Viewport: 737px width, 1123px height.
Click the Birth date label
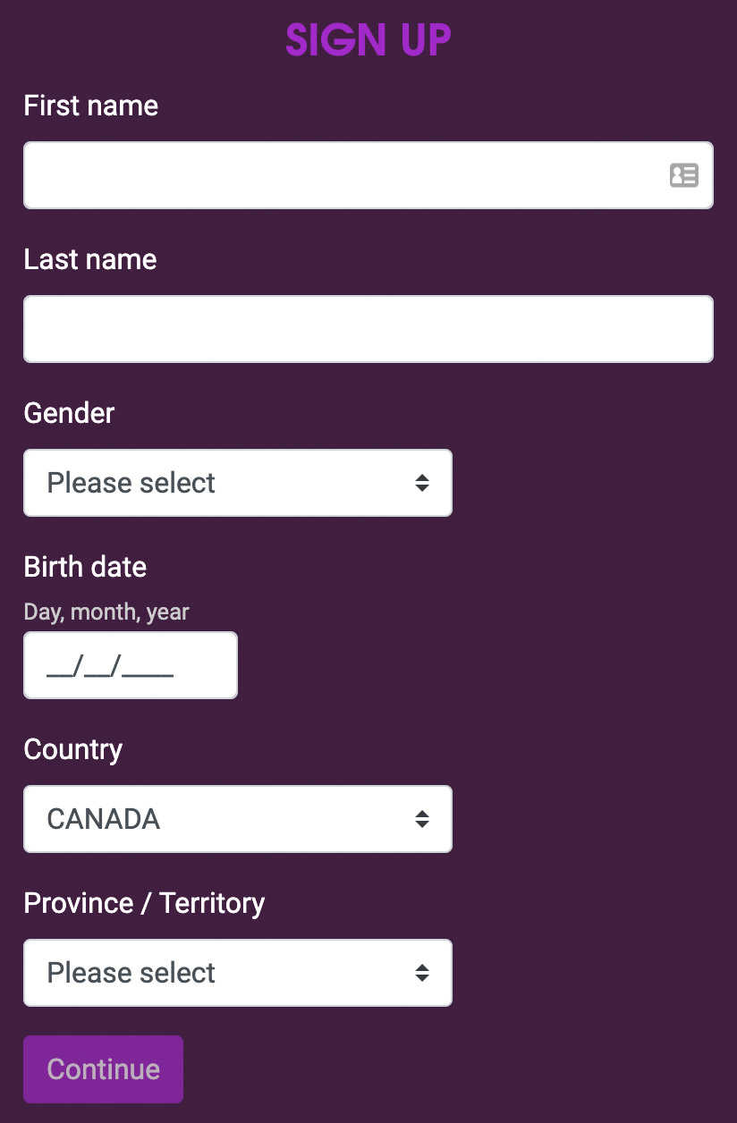click(85, 567)
